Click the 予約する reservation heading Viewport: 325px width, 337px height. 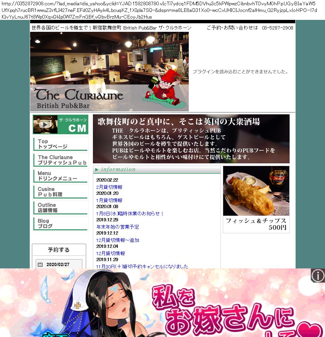coord(59,250)
